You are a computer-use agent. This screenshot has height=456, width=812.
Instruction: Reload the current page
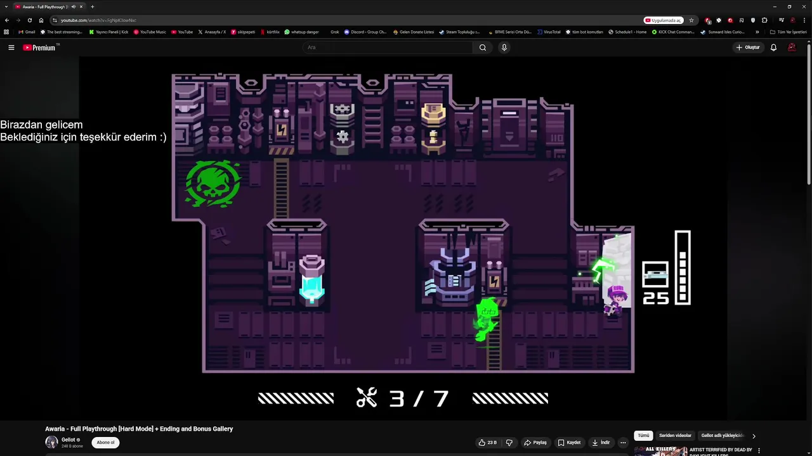(29, 20)
